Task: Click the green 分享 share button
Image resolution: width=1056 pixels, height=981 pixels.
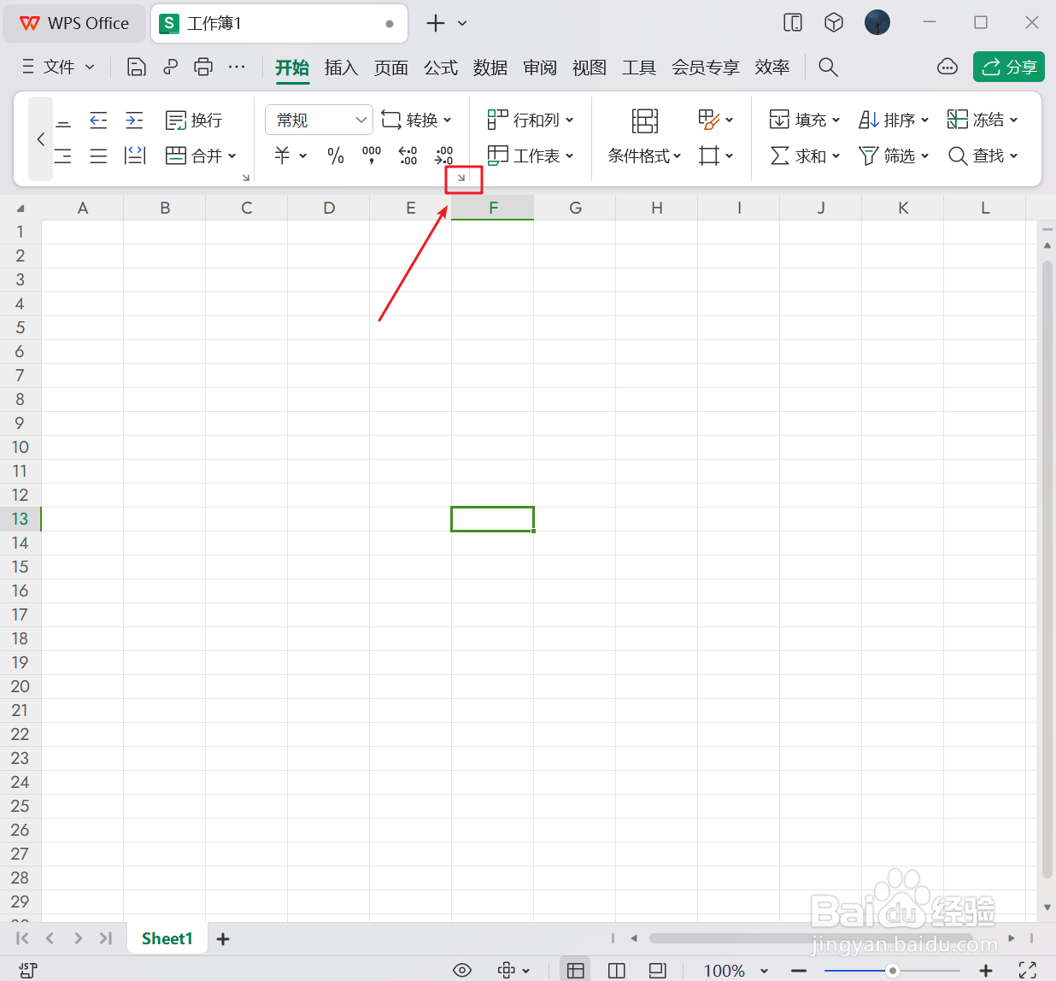Action: pos(1009,67)
